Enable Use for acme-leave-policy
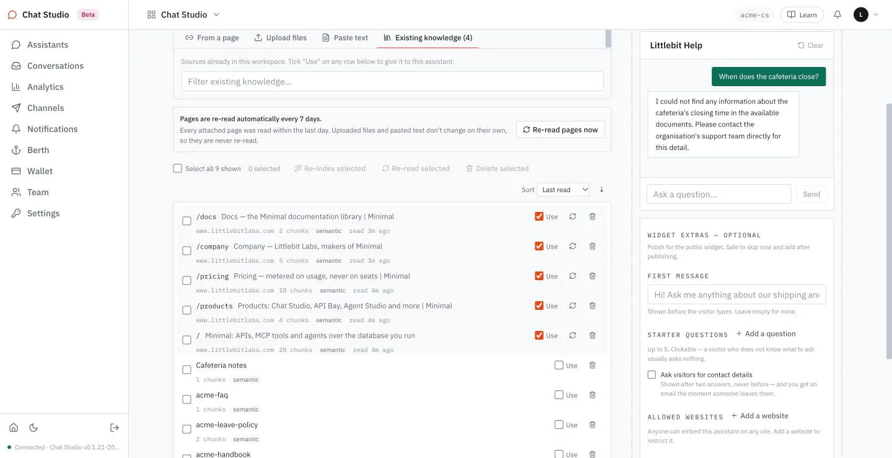Screen dimensions: 892x458 (559, 425)
